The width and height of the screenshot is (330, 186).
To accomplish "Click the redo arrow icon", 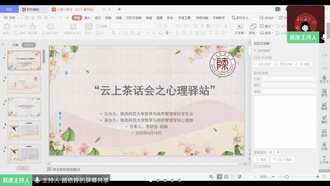I will 60,18.
